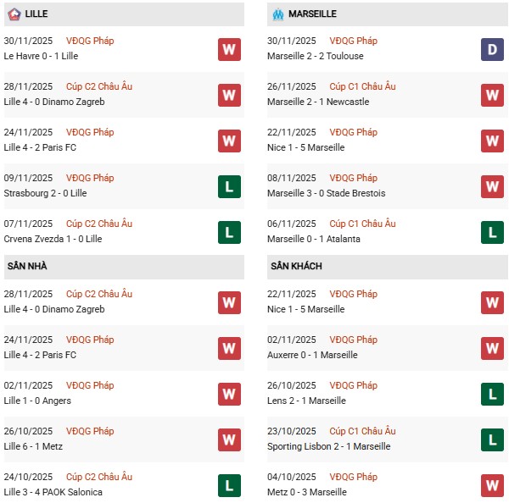Select the SÂN NHÀ section header
509x503 pixels.
28,267
